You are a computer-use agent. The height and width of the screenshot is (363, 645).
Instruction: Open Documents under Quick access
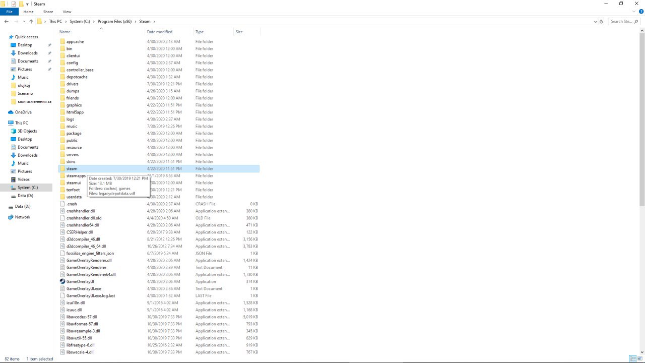[x=28, y=61]
